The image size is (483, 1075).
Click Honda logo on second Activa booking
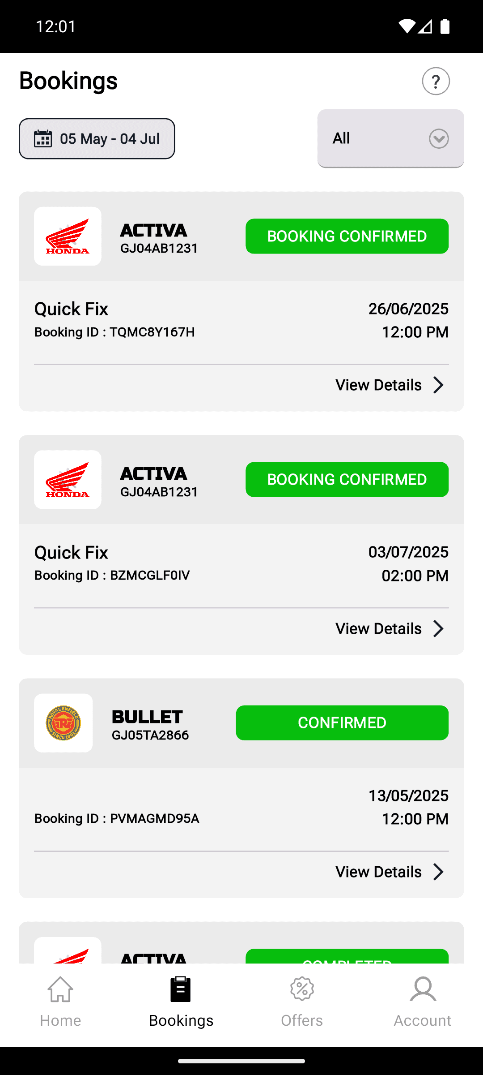pos(68,479)
